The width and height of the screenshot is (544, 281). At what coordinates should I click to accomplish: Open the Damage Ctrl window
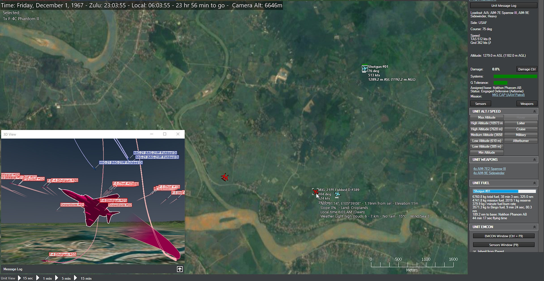click(x=526, y=69)
